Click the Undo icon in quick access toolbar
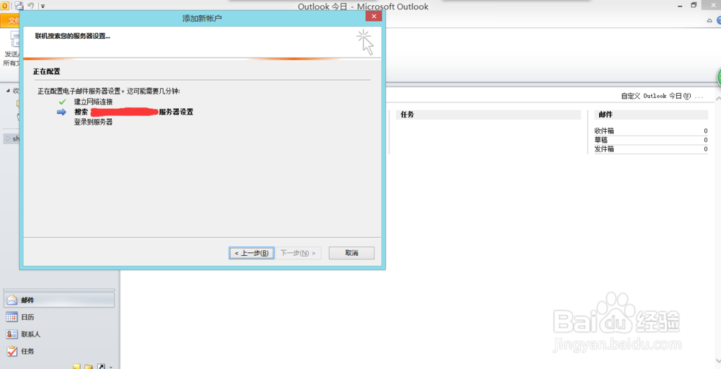 (x=30, y=6)
